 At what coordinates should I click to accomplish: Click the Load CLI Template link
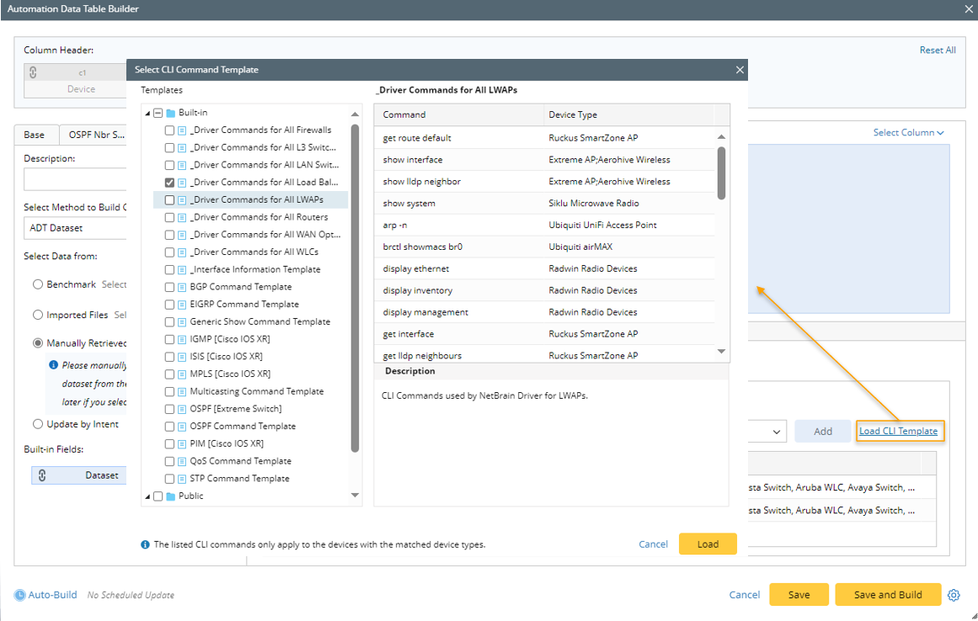pos(898,431)
